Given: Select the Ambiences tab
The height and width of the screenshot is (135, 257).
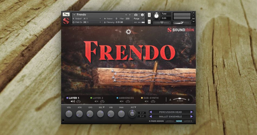Looking at the screenshot, I should pyautogui.click(x=125, y=98).
